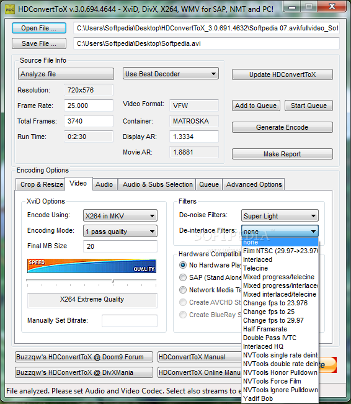Select the Video tab
351x404 pixels.
pyautogui.click(x=78, y=184)
